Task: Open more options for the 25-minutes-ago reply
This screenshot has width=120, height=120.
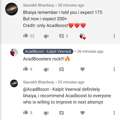Action: (114, 113)
